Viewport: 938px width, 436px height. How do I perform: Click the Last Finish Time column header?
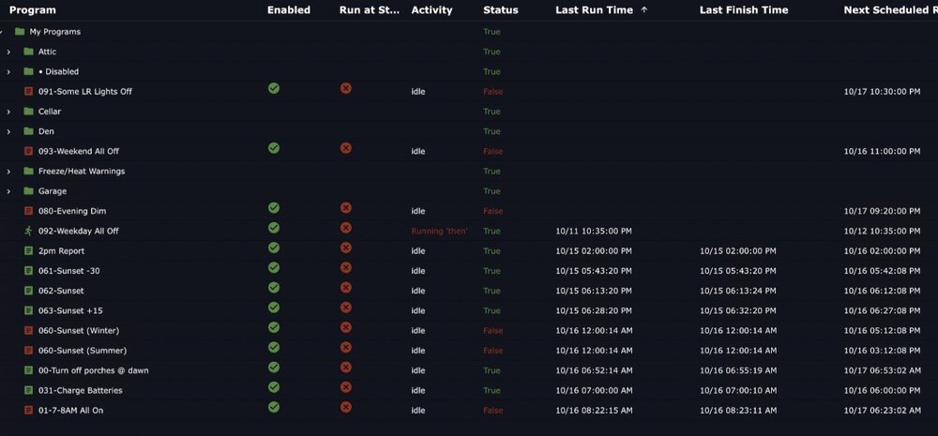[744, 10]
